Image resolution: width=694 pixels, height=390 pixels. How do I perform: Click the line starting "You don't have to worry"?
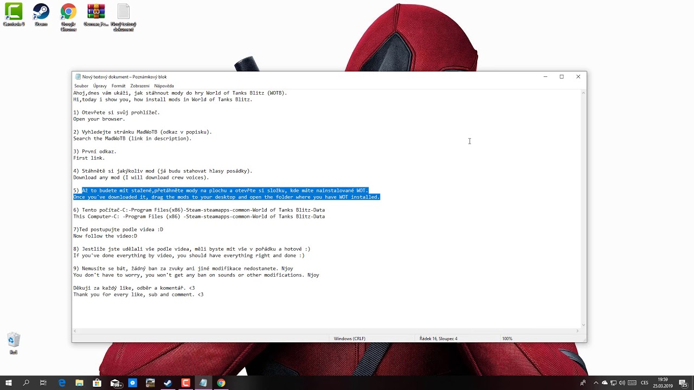(196, 275)
